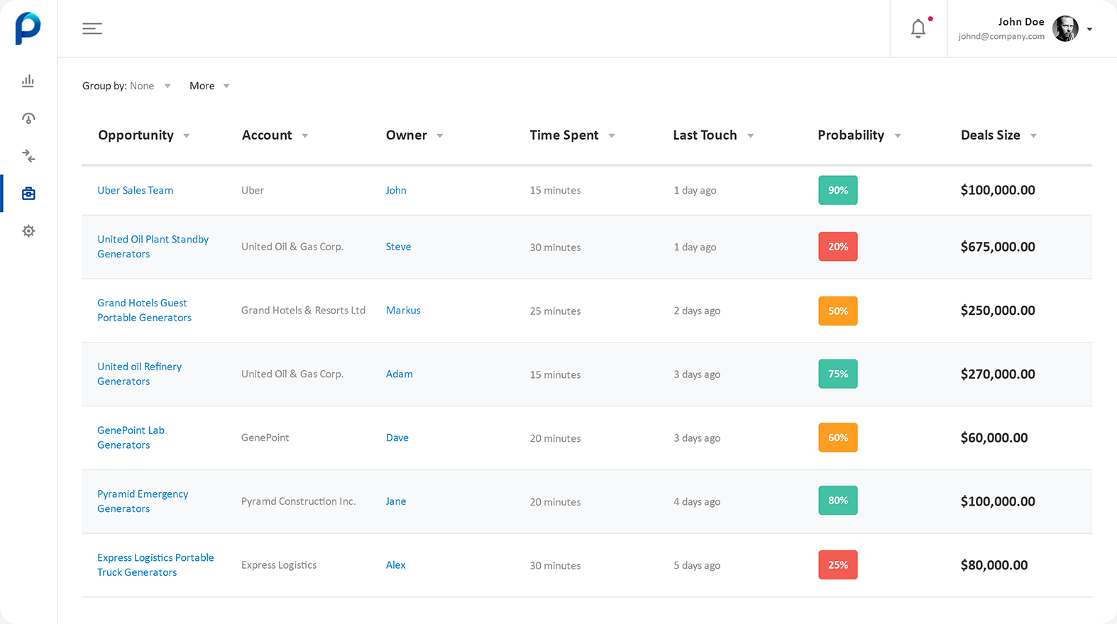This screenshot has width=1117, height=624.
Task: Open the Uber Sales Team opportunity
Action: (x=135, y=190)
